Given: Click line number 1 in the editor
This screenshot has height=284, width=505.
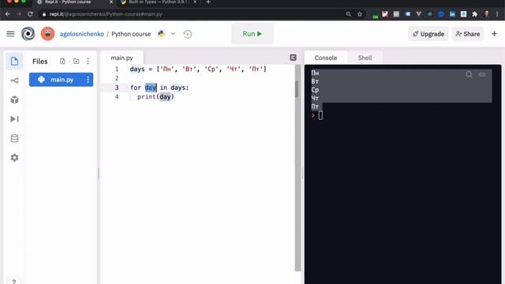Looking at the screenshot, I should point(117,69).
